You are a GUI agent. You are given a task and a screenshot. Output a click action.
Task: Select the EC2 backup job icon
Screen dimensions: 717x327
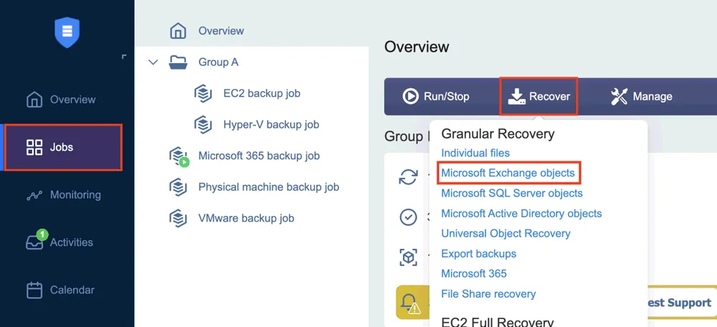point(203,93)
